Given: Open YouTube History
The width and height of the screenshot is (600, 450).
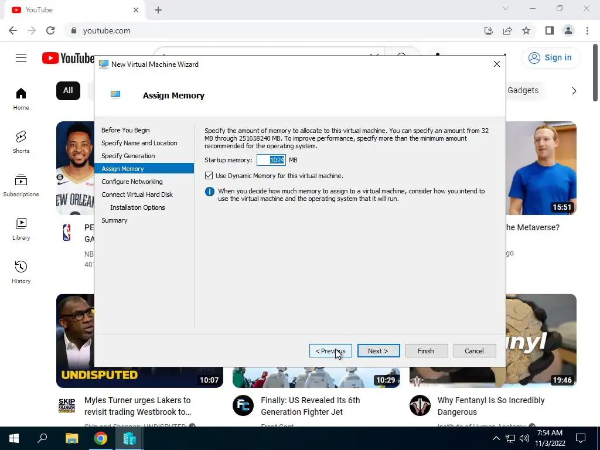Looking at the screenshot, I should pyautogui.click(x=21, y=272).
